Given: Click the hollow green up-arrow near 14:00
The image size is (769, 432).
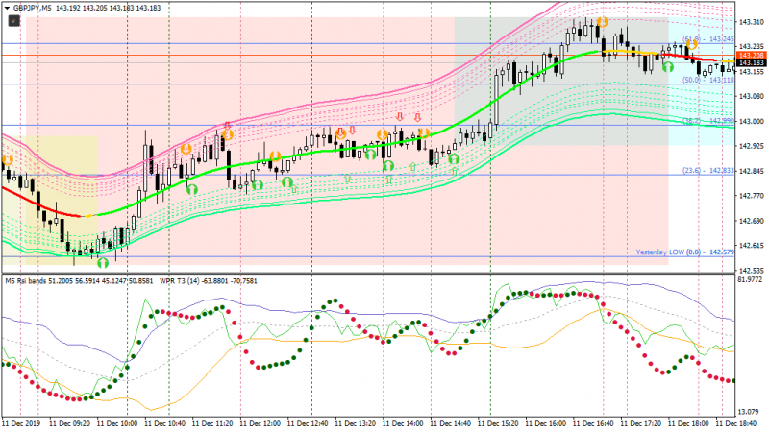Looking at the screenshot, I should pyautogui.click(x=412, y=167).
